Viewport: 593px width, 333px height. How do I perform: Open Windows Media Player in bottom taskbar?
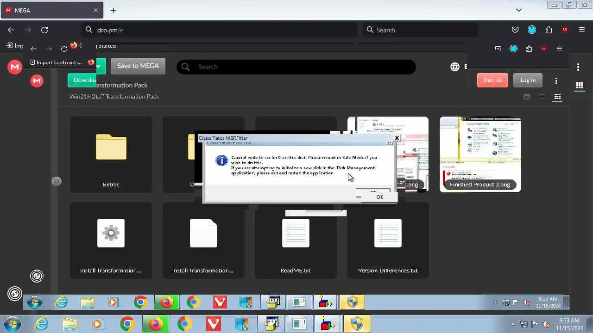point(98,324)
